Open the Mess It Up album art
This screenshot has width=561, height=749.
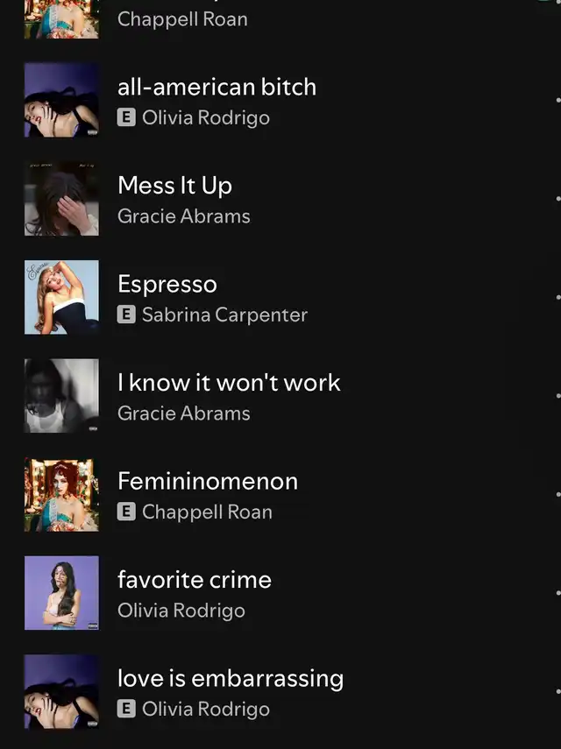[61, 199]
